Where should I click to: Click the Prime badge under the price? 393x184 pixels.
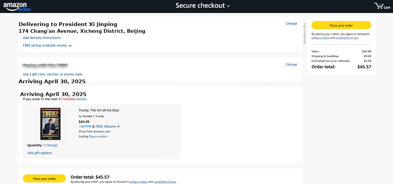point(85,126)
